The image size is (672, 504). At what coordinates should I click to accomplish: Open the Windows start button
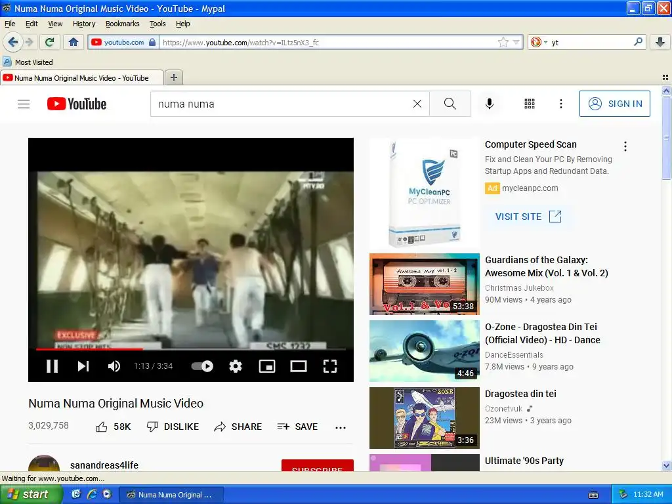point(31,494)
